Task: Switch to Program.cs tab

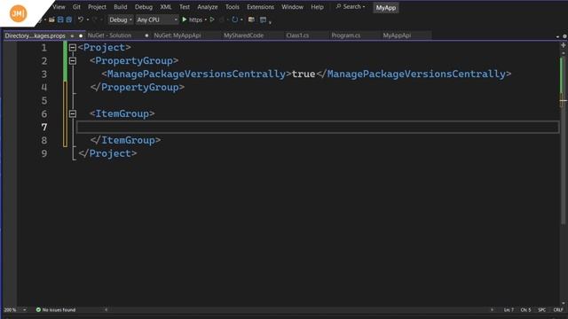Action: 346,35
